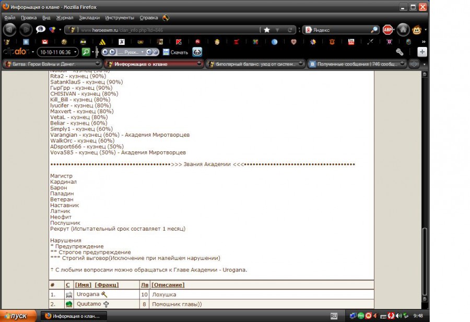Open the Windows Пуск start button

coord(18,316)
